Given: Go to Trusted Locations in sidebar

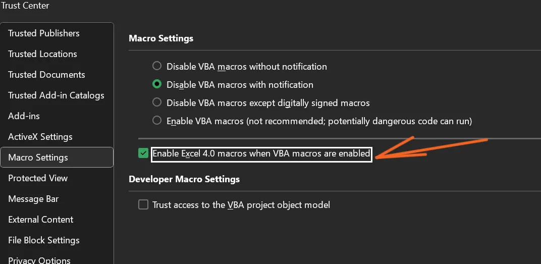Looking at the screenshot, I should pos(42,54).
